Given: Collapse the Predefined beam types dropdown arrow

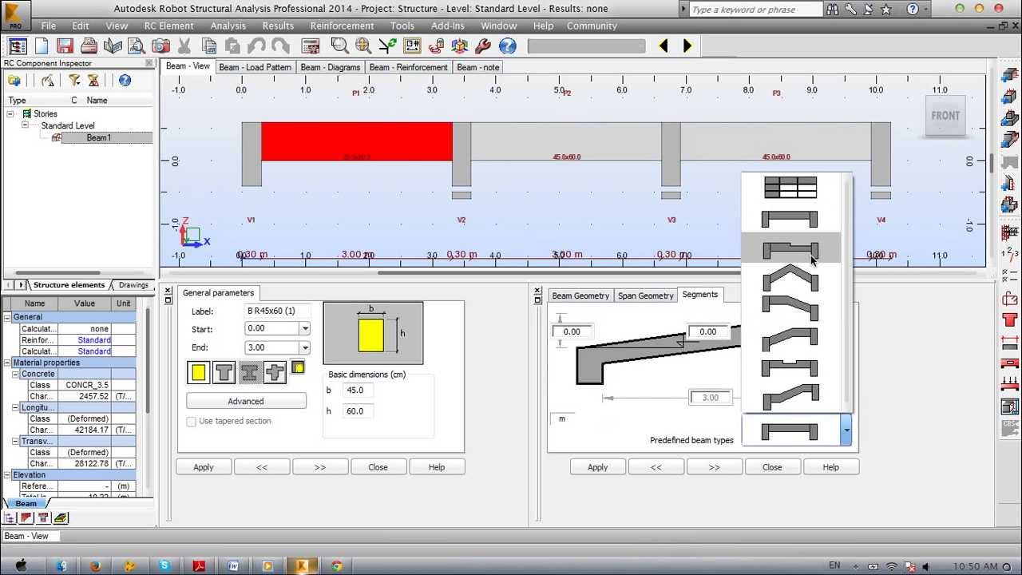Looking at the screenshot, I should (x=846, y=431).
